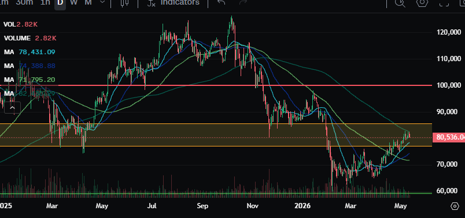This screenshot has width=465, height=218.
Task: Switch to the M monthly timeframe
Action: coord(88,2)
